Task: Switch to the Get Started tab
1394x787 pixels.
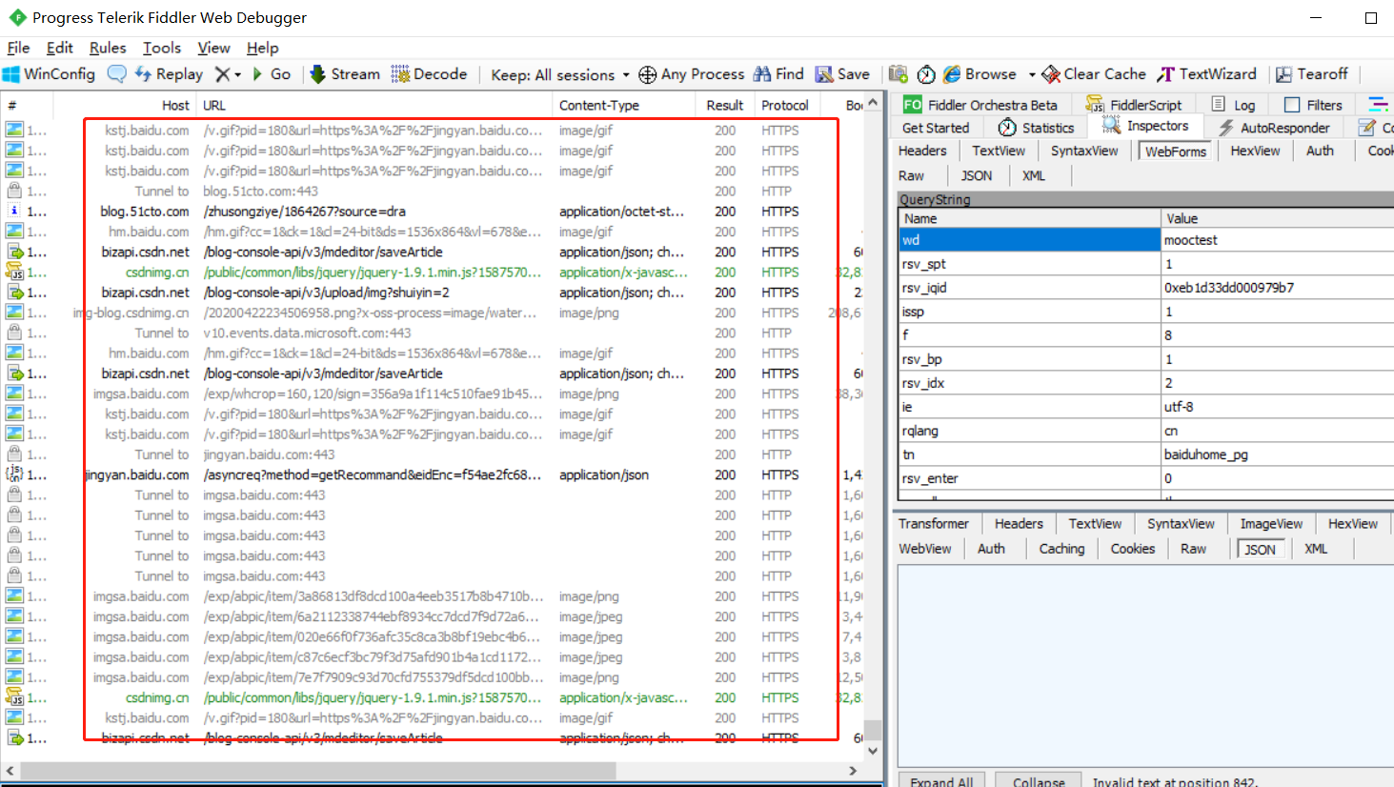Action: point(936,128)
